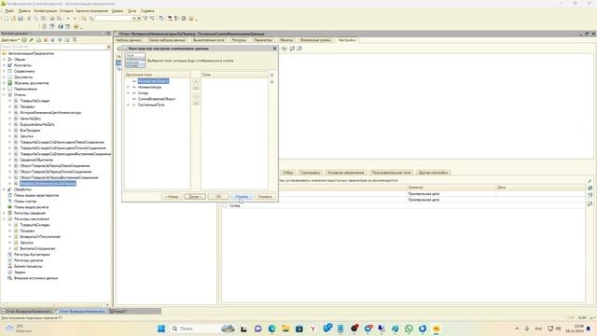Expand the Документы tree node
597x336 pixels.
(4, 77)
